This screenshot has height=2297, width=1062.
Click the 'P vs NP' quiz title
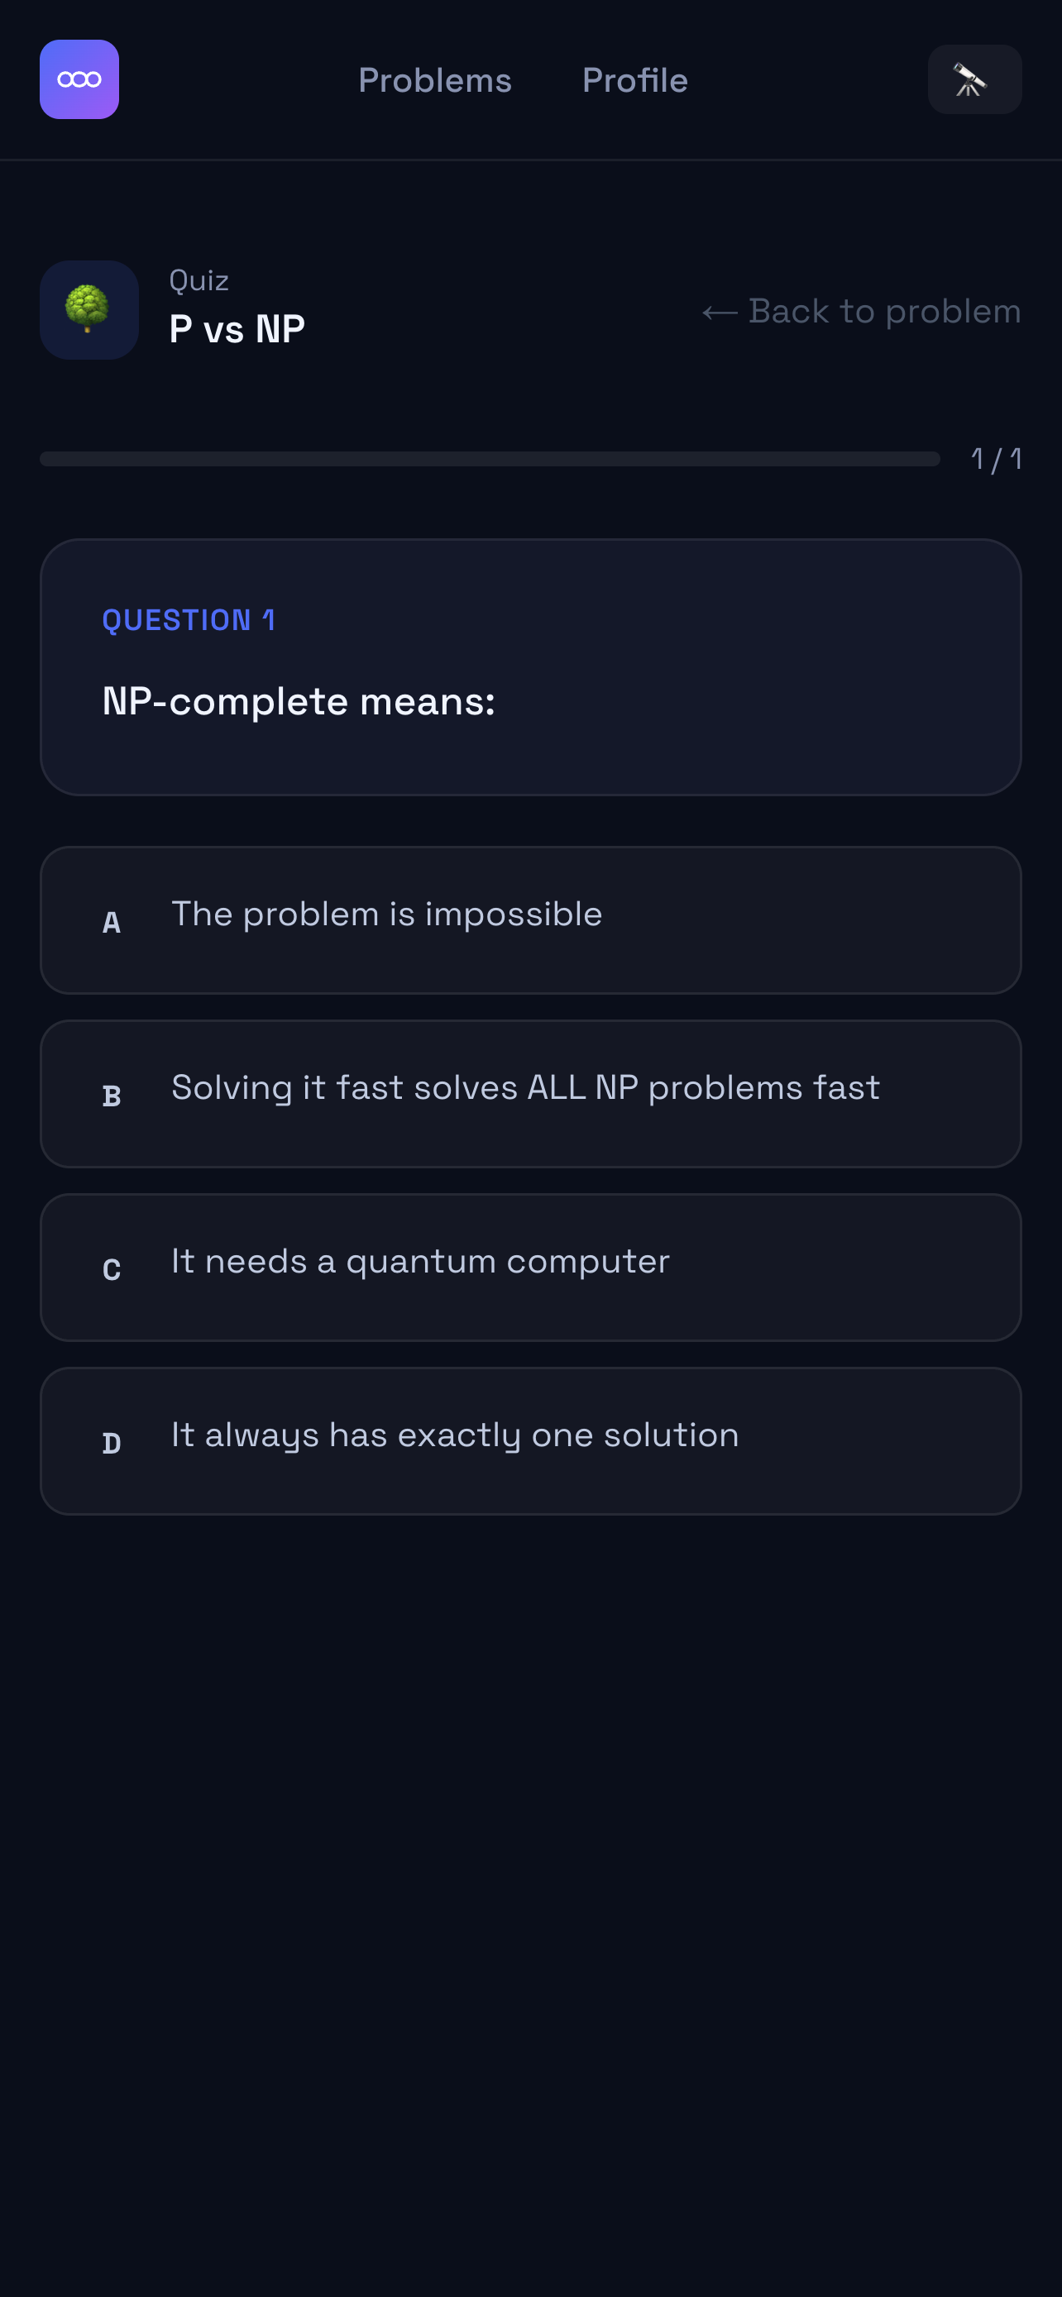(x=237, y=329)
